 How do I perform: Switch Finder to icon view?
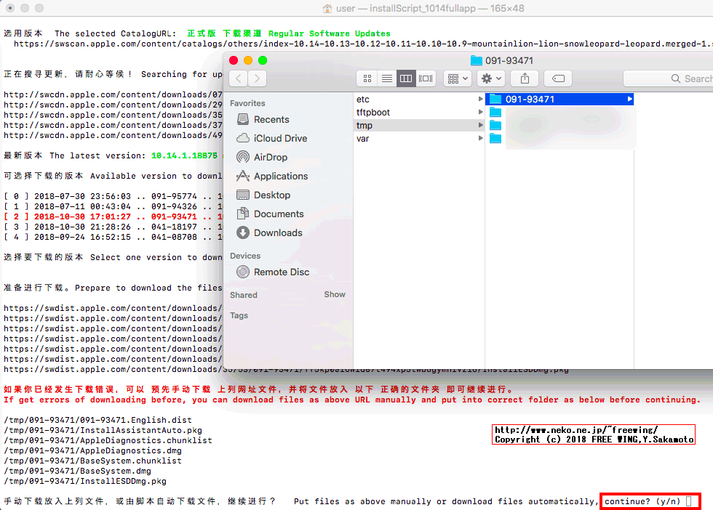367,78
